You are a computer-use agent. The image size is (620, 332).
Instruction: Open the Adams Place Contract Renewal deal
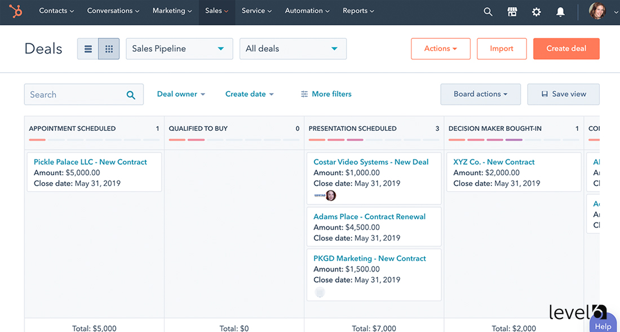[x=369, y=216]
